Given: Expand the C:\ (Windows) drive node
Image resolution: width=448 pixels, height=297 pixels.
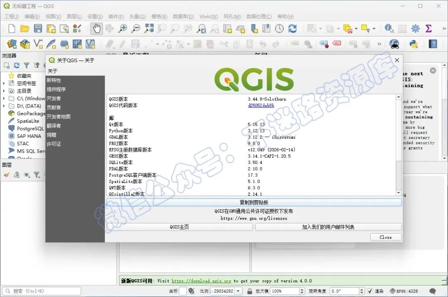Looking at the screenshot, I should 4,98.
